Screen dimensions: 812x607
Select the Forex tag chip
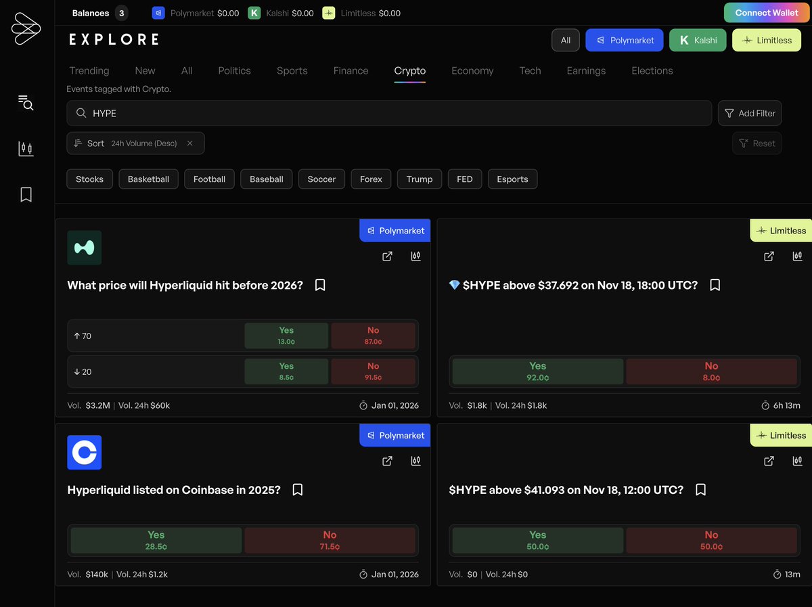(x=371, y=179)
